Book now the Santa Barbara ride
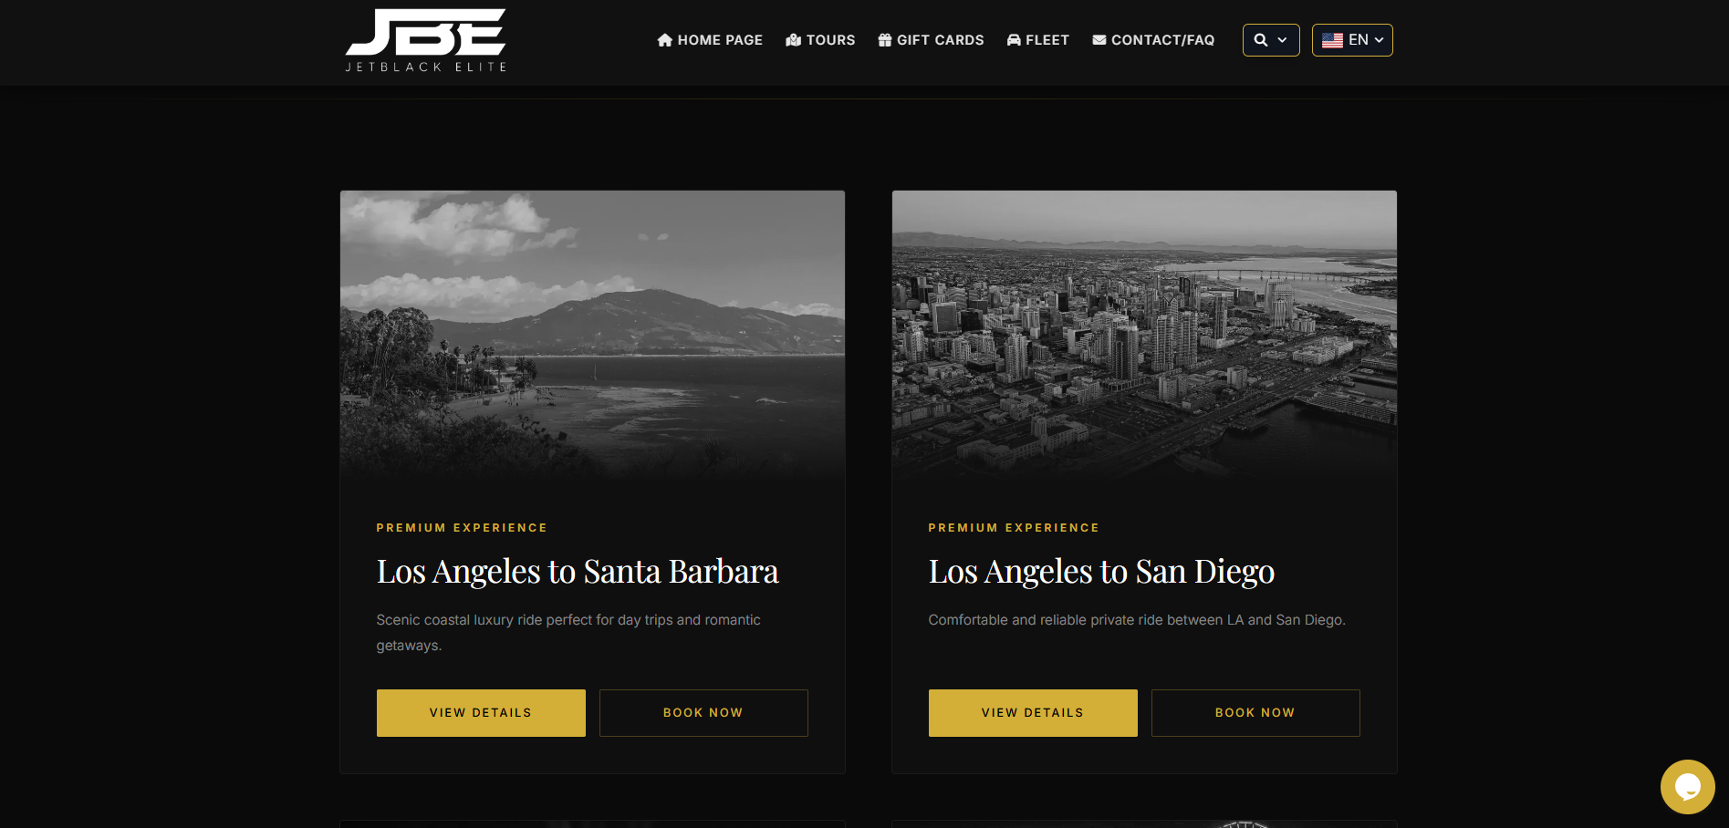The height and width of the screenshot is (828, 1729). 703,713
